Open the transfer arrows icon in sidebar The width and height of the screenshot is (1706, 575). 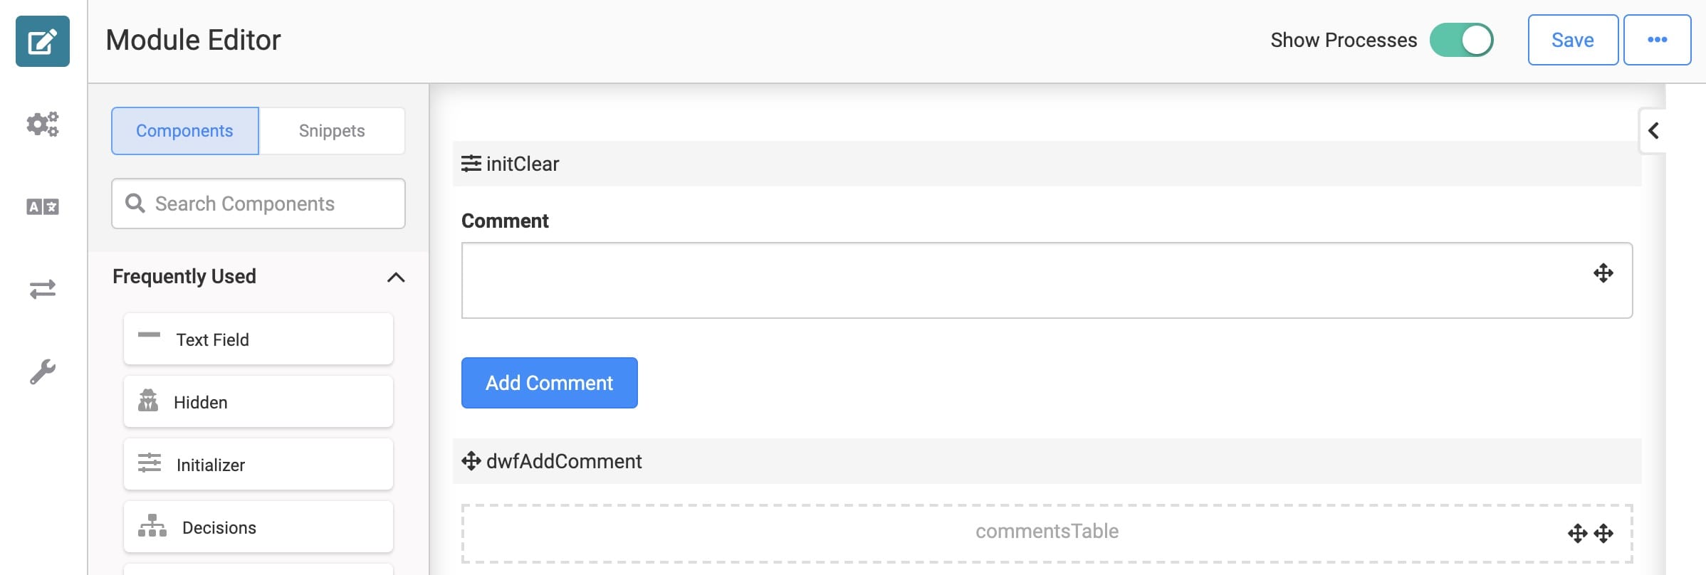pos(43,290)
